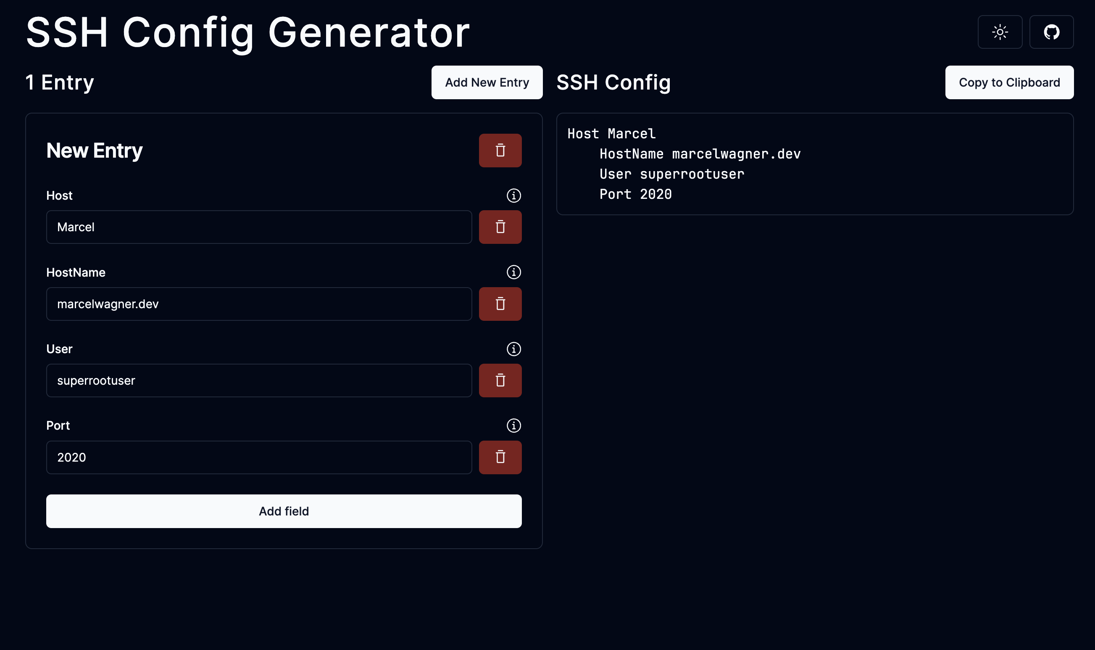Click the delete icon for User field
This screenshot has height=650, width=1095.
click(x=500, y=380)
